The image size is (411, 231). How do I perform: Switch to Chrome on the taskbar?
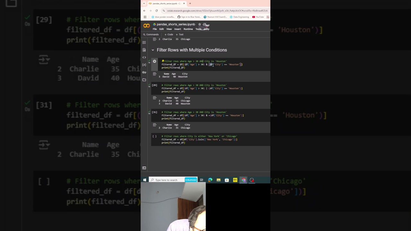click(244, 180)
